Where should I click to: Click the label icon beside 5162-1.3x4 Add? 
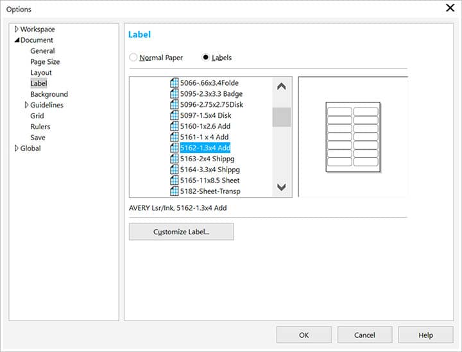(174, 148)
